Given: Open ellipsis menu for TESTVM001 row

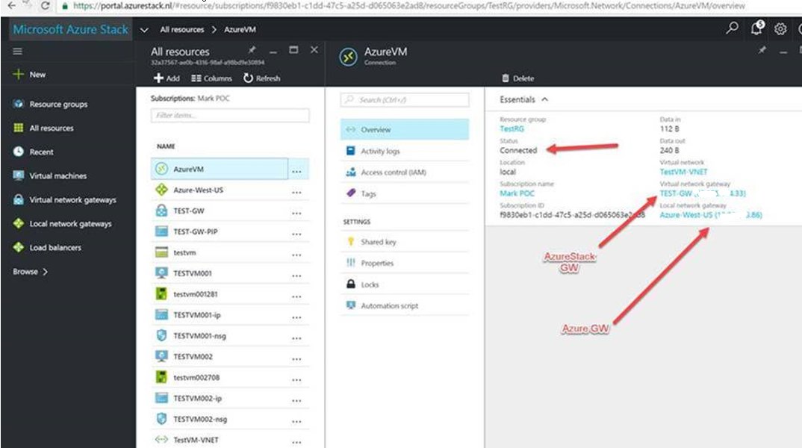Looking at the screenshot, I should 296,276.
